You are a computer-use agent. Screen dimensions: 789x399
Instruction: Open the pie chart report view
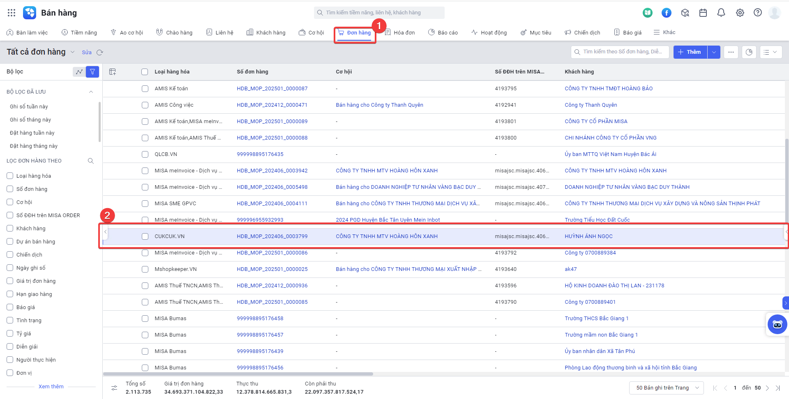(x=749, y=52)
